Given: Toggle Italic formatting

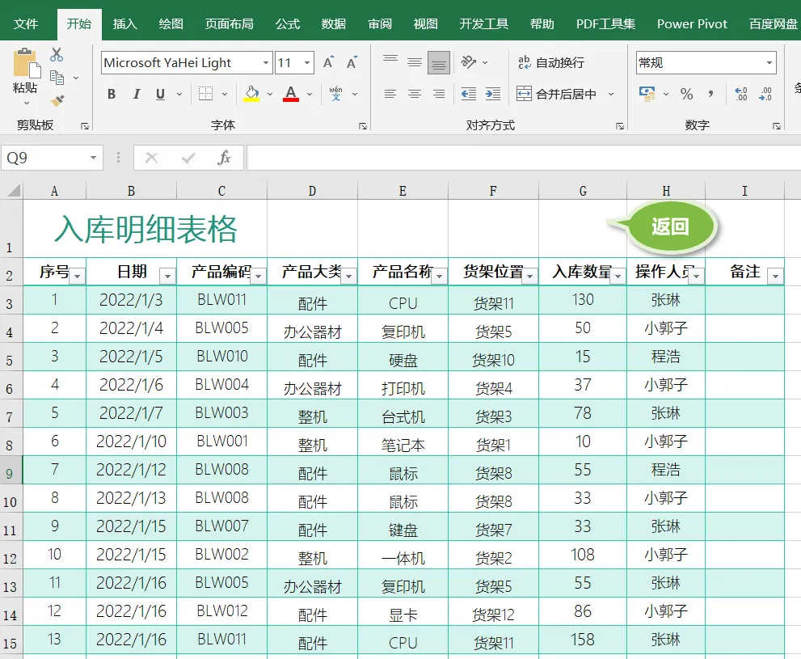Looking at the screenshot, I should point(137,94).
